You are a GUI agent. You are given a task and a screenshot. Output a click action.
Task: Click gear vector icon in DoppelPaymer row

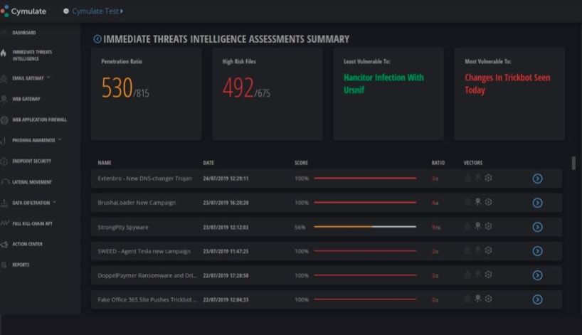pyautogui.click(x=489, y=274)
